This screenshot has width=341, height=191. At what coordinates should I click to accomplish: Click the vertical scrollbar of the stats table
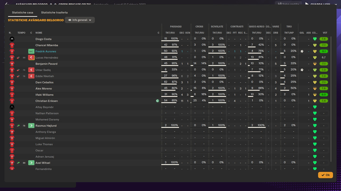click(331, 99)
